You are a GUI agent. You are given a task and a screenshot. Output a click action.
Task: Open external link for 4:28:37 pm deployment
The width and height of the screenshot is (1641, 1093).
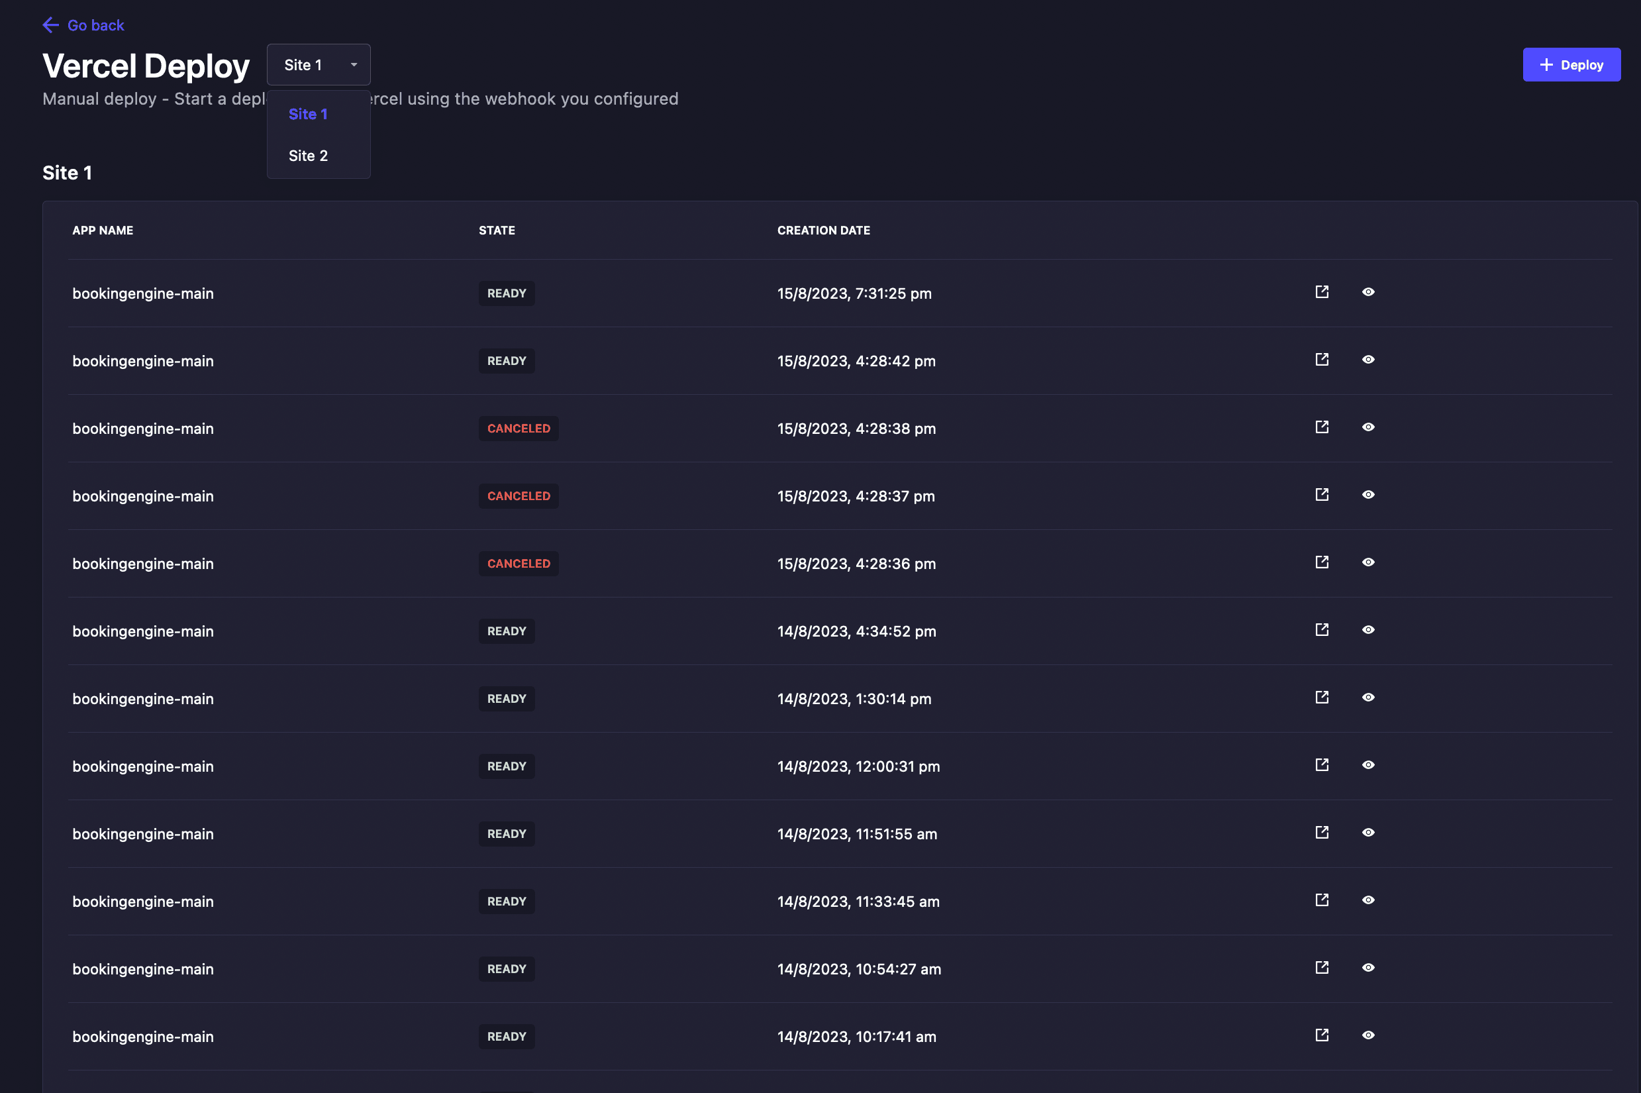click(x=1322, y=495)
